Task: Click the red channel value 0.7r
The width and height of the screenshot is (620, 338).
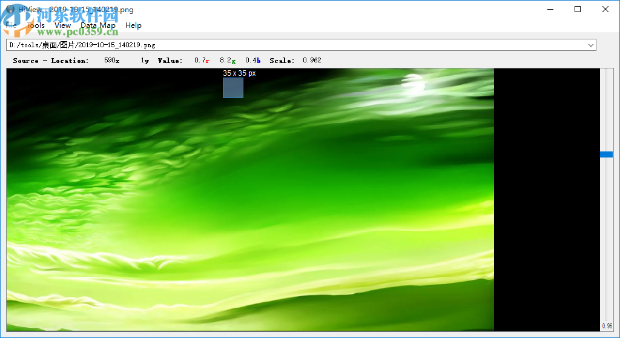Action: [202, 60]
